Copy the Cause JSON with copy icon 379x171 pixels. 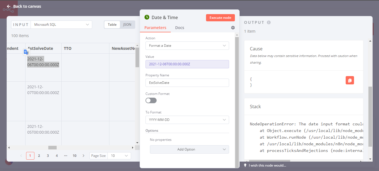(x=350, y=80)
